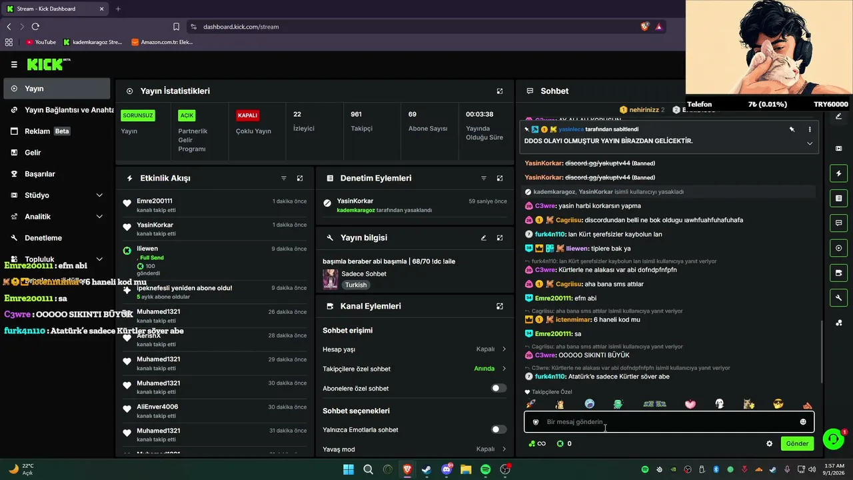Edit the Yayın bilgisi with pencil icon
Image resolution: width=853 pixels, height=480 pixels.
(484, 237)
